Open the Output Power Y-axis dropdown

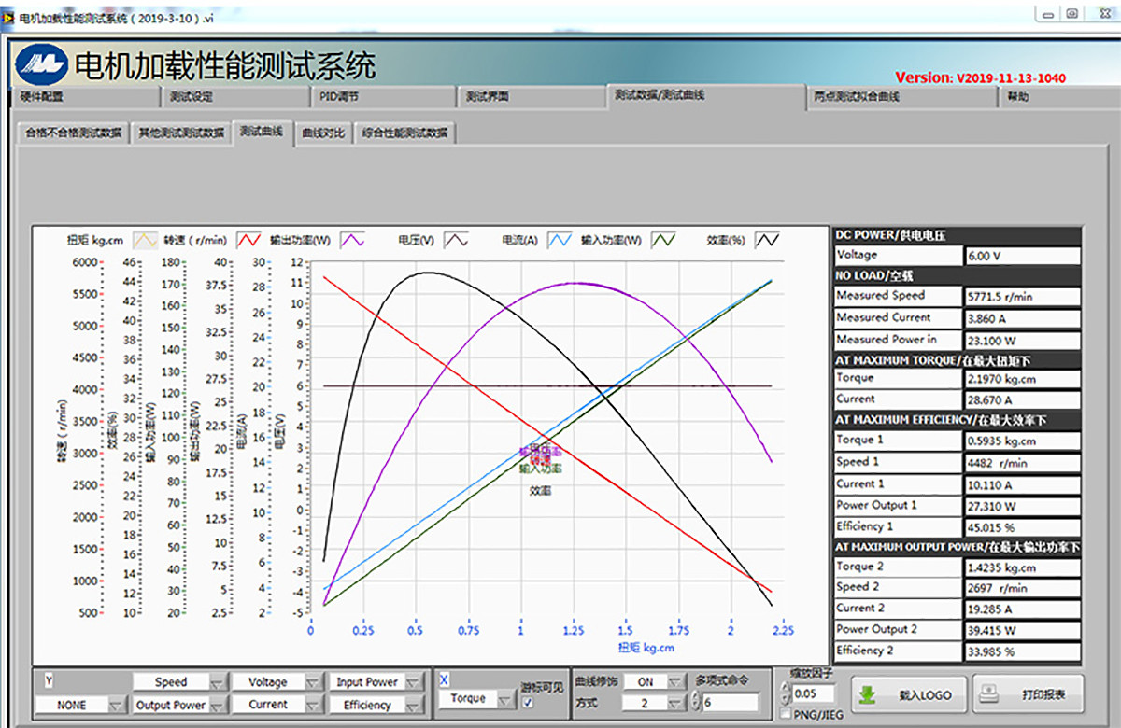pyautogui.click(x=179, y=705)
